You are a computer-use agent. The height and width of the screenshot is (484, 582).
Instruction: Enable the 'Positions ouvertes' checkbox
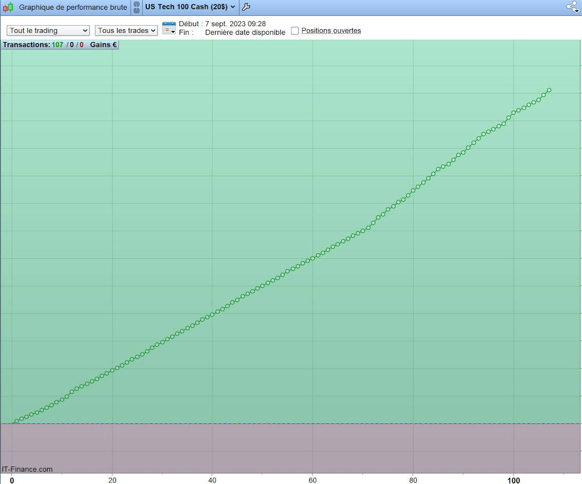[x=295, y=30]
